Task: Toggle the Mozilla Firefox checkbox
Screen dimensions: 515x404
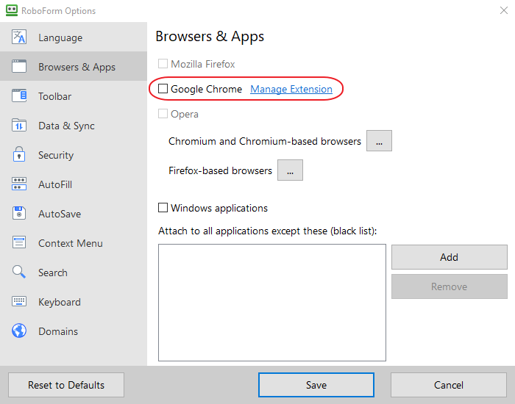Action: click(x=163, y=64)
